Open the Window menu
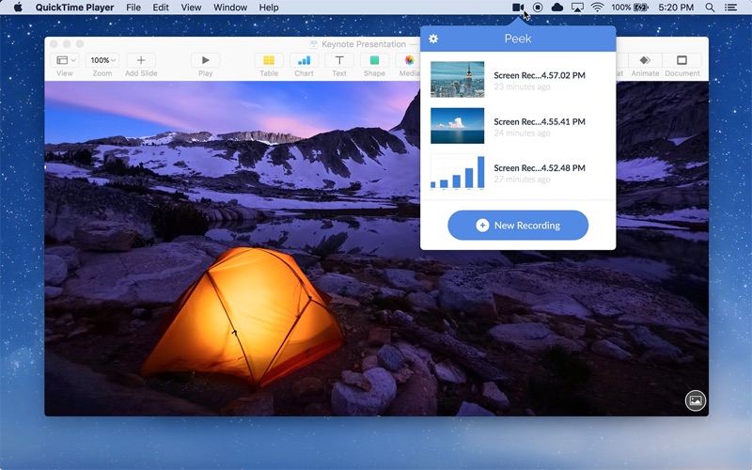The width and height of the screenshot is (752, 470). (230, 8)
